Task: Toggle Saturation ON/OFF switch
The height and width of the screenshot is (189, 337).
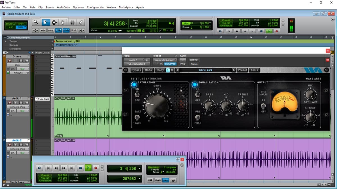Action: coord(137,95)
